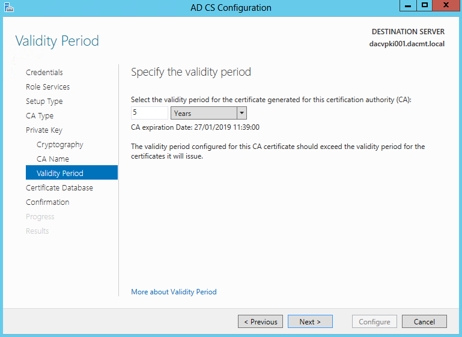This screenshot has width=462, height=337.
Task: Go to the CA Name sub-step
Action: click(x=53, y=159)
